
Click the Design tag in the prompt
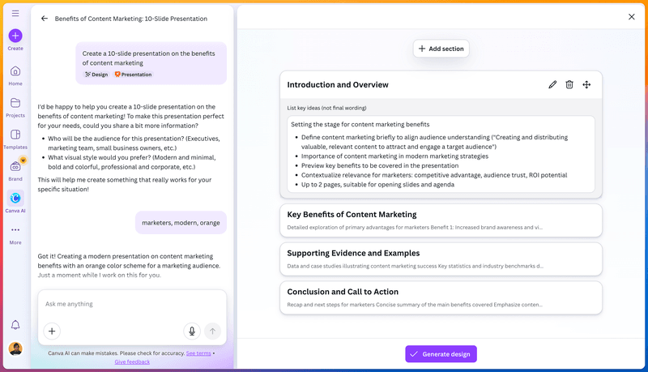(96, 75)
